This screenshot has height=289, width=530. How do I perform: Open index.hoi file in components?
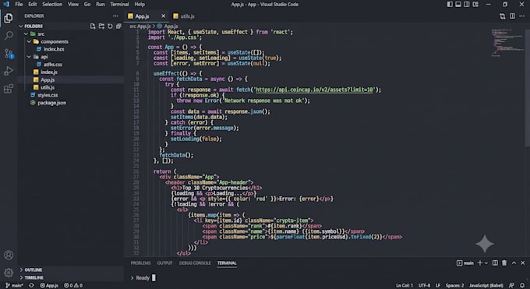51,49
